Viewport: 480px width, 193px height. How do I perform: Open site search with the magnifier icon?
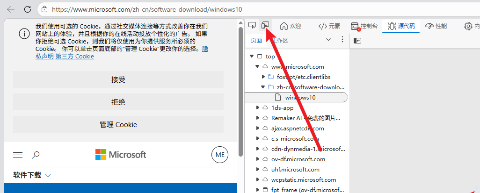36,155
